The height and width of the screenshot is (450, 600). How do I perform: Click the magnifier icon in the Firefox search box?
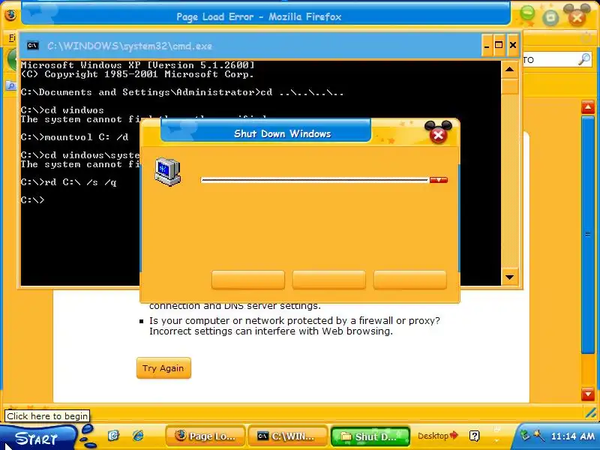point(584,59)
